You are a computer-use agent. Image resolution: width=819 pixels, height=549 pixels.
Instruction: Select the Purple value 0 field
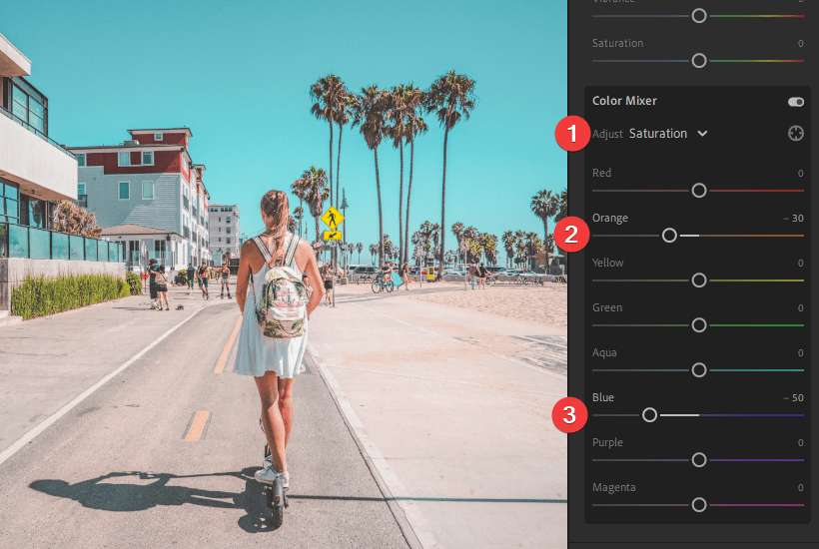click(800, 442)
